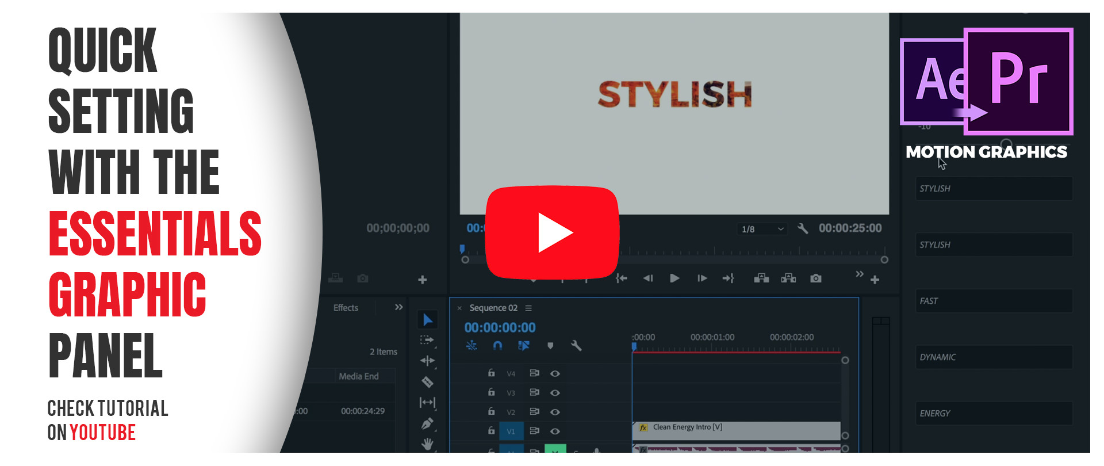Click right zoom handle of monitor scrollbar
The width and height of the screenshot is (1104, 466).
point(884,260)
